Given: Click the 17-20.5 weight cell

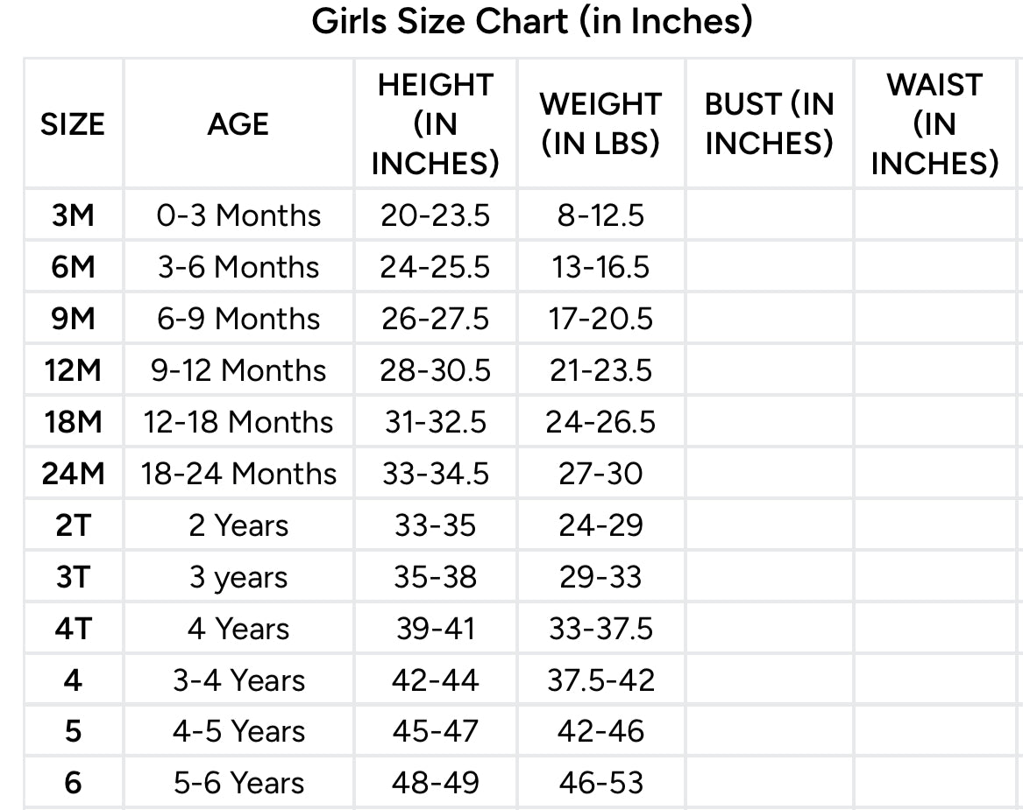Looking at the screenshot, I should coord(600,319).
